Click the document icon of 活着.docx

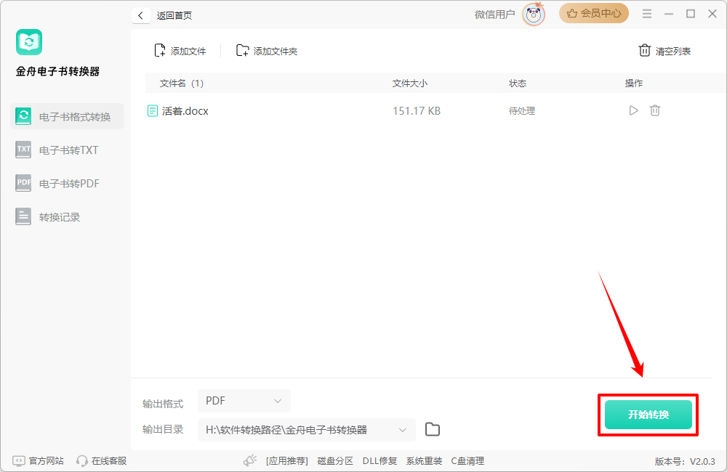click(x=153, y=110)
